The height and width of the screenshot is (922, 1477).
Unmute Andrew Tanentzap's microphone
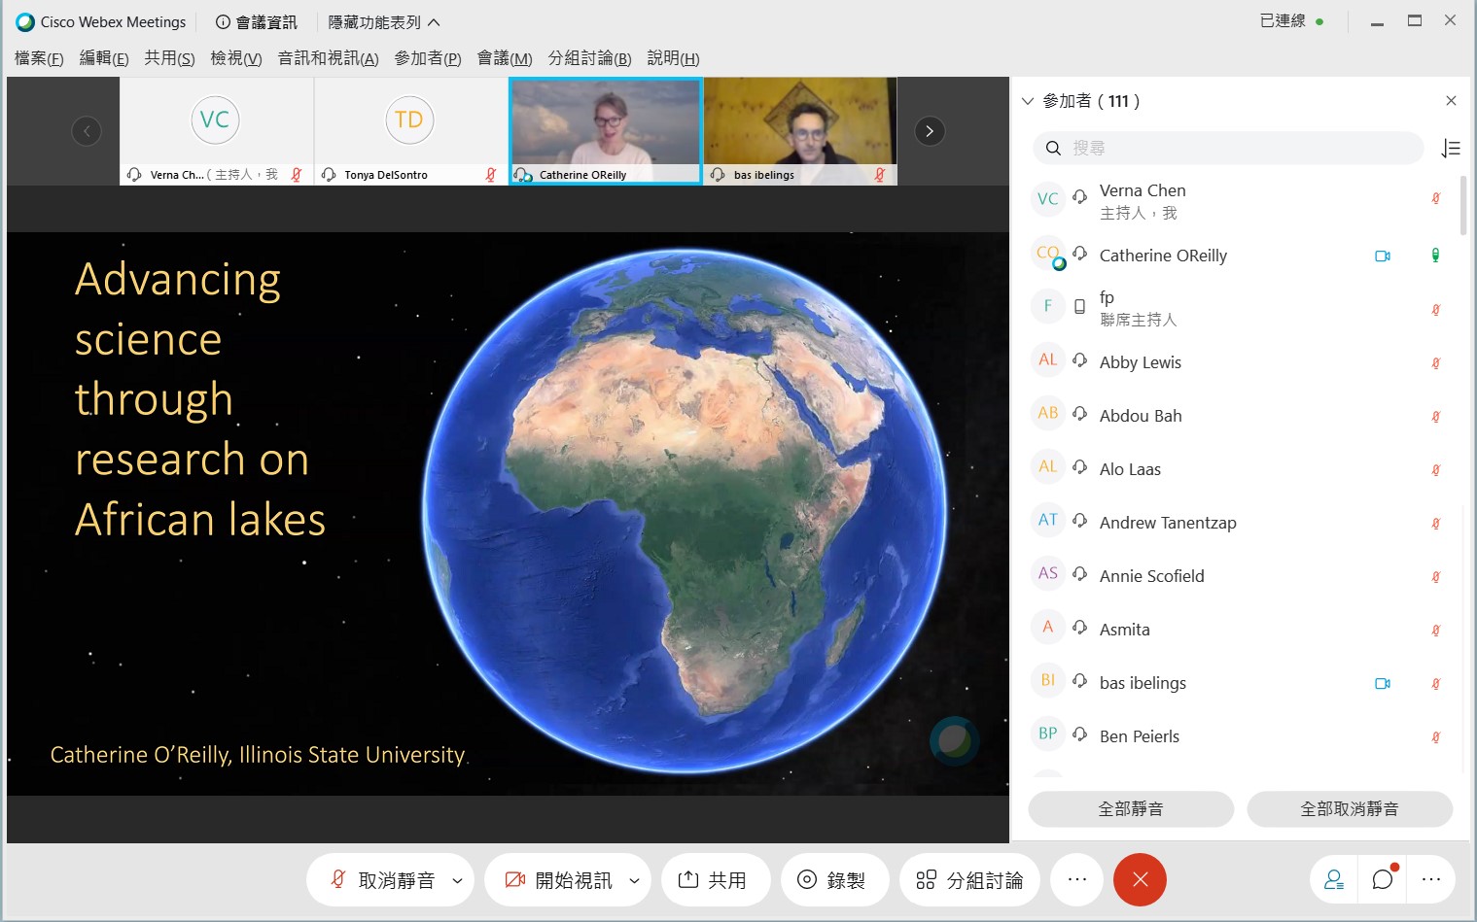(x=1435, y=524)
